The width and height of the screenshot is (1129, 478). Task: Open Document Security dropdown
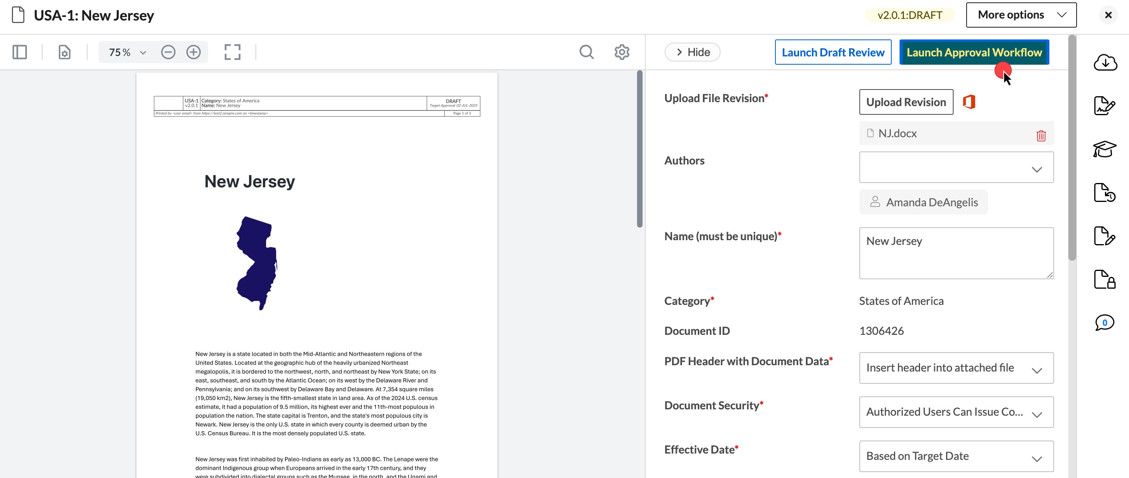956,412
